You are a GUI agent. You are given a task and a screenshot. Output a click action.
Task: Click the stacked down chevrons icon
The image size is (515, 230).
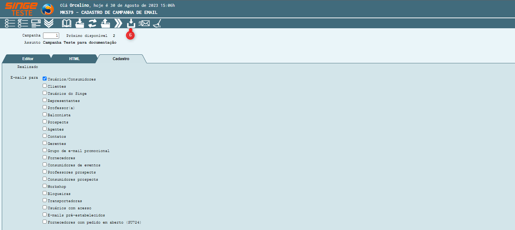click(x=49, y=24)
